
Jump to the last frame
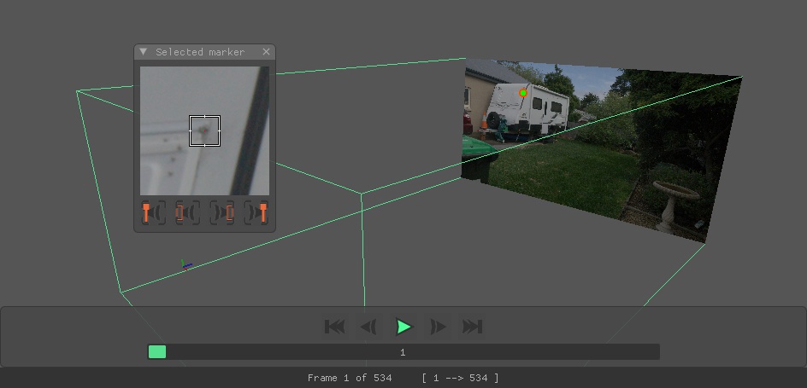tap(472, 327)
